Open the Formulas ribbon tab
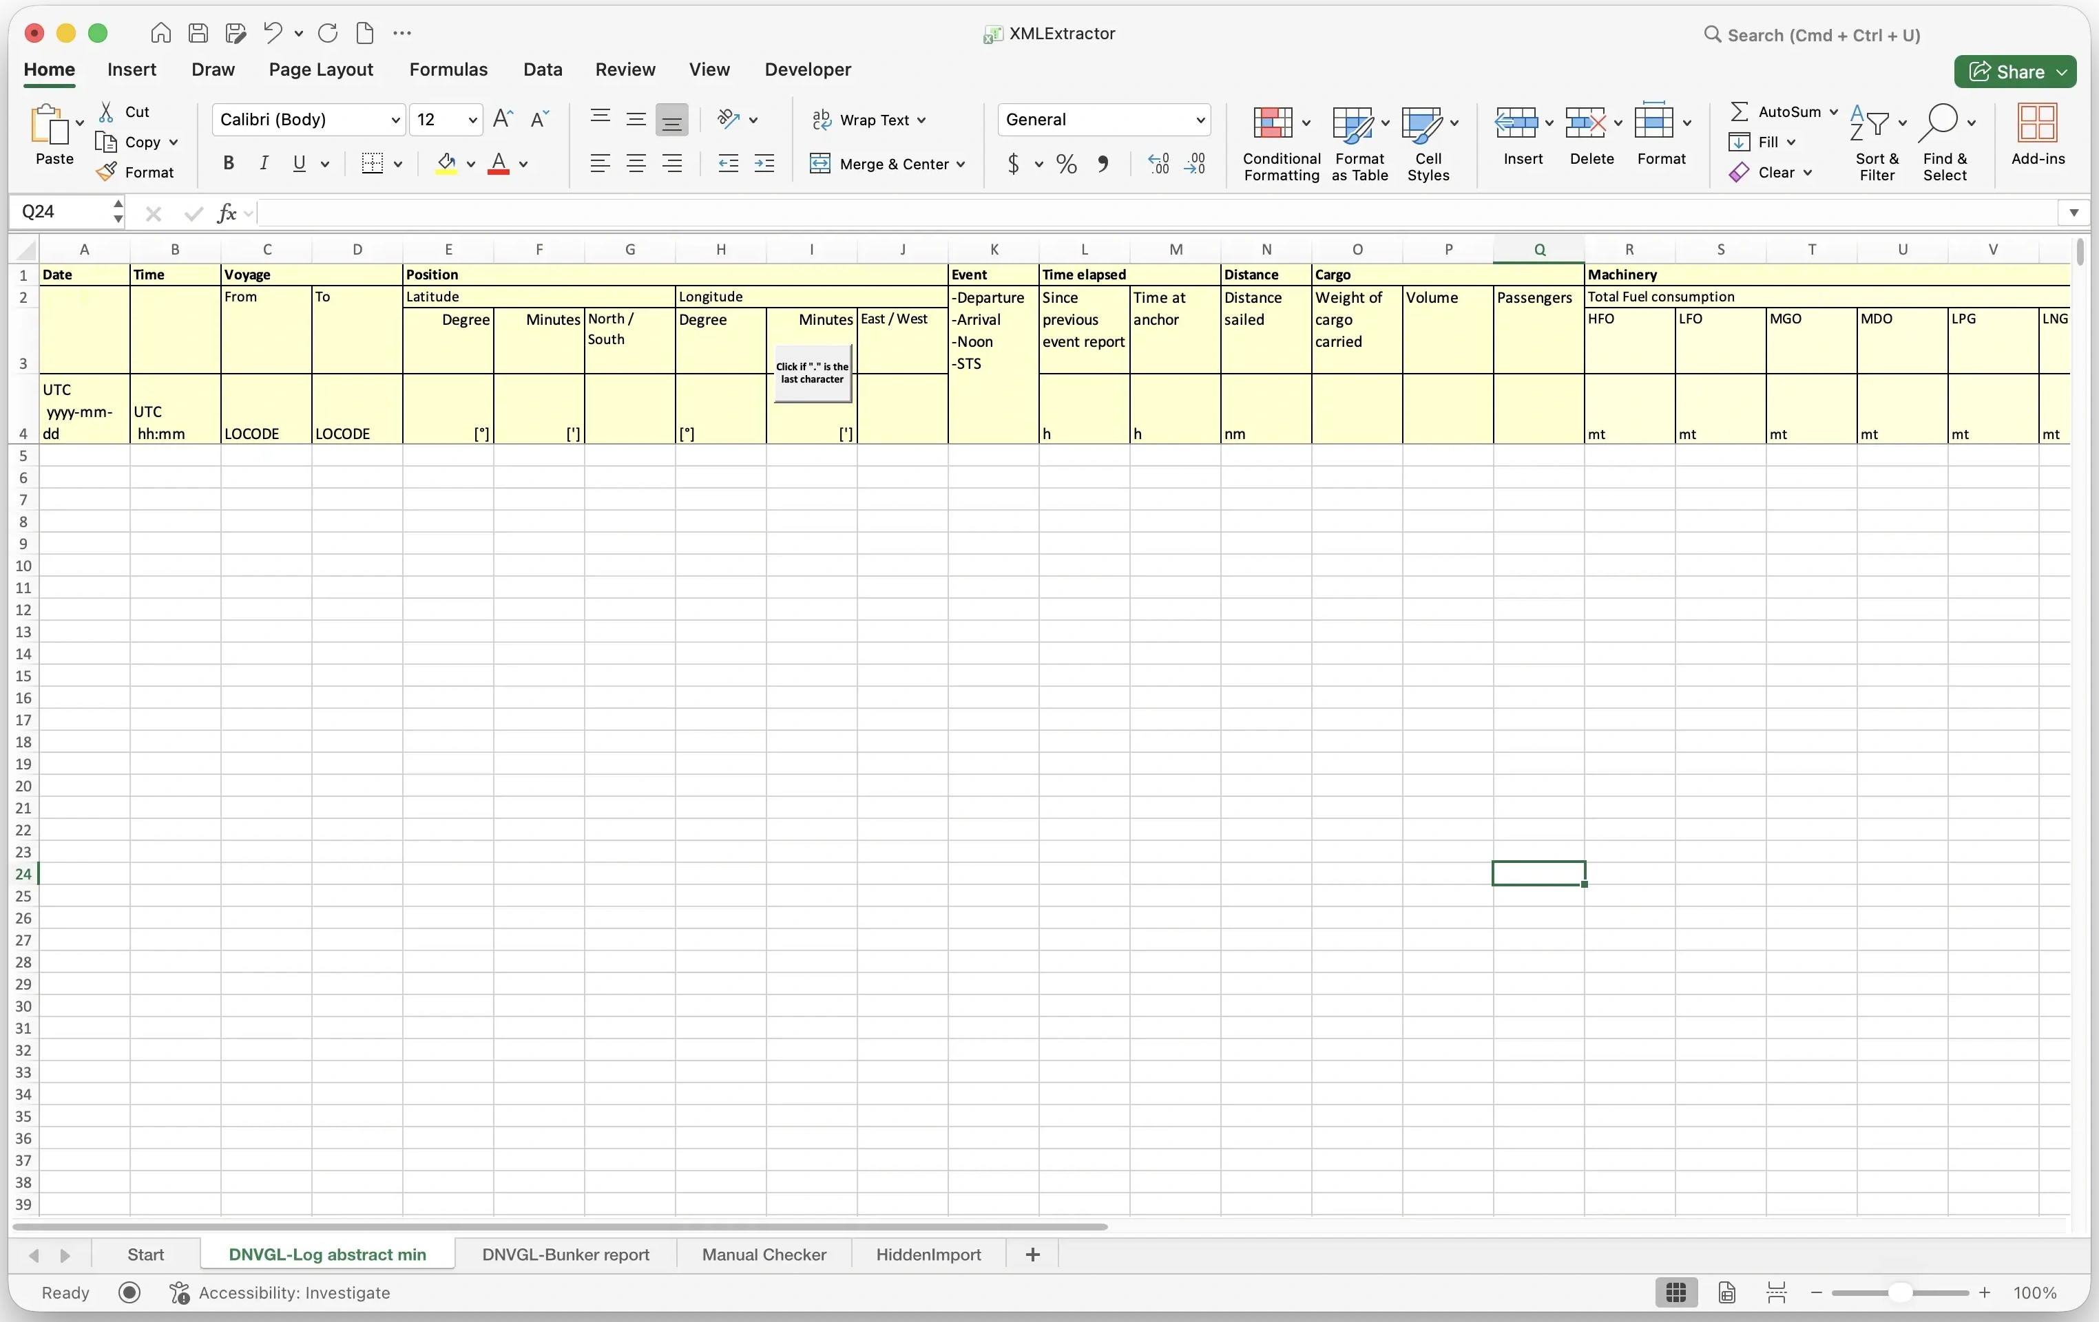 [x=448, y=69]
